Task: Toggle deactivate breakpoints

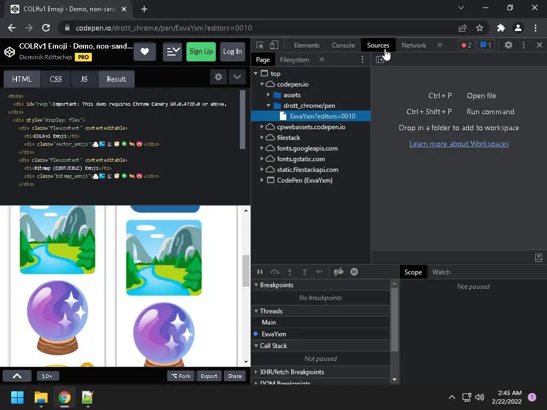Action: pos(338,272)
